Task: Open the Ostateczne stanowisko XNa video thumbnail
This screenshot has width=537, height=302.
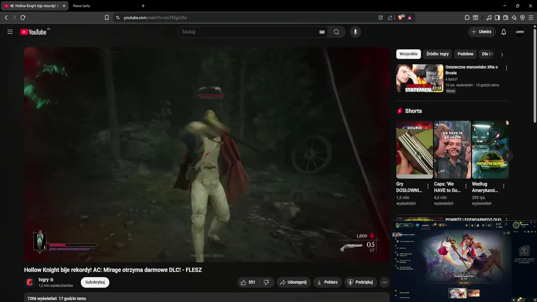Action: coord(420,78)
